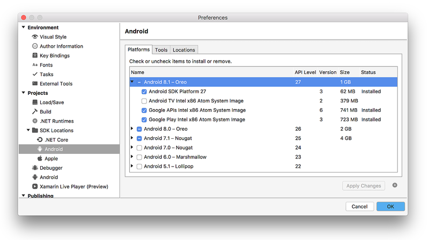Collapse the SDK Locations tree node
Screen dimensions: 429x240
click(x=28, y=131)
